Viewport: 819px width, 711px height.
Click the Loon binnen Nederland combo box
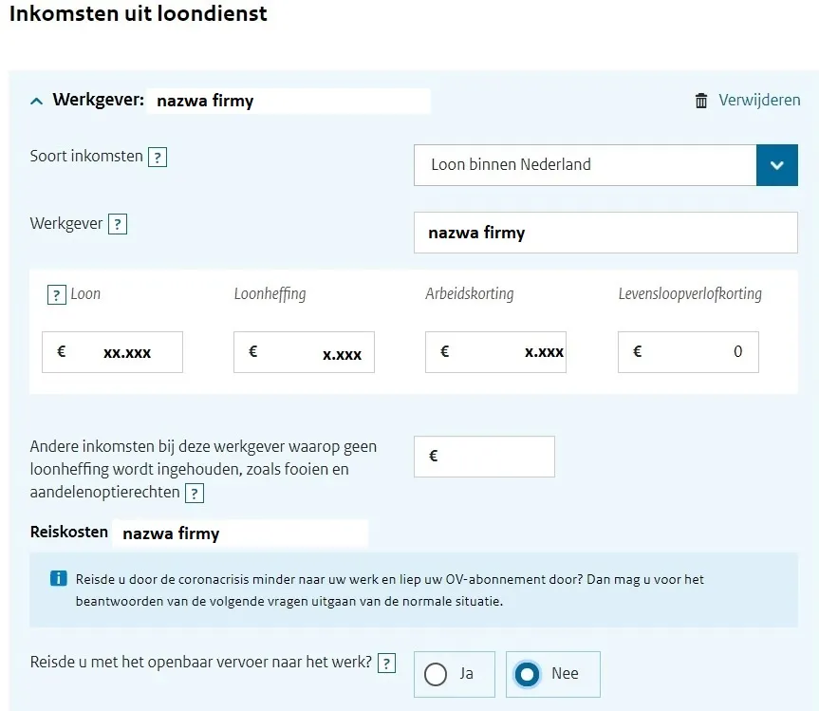585,165
